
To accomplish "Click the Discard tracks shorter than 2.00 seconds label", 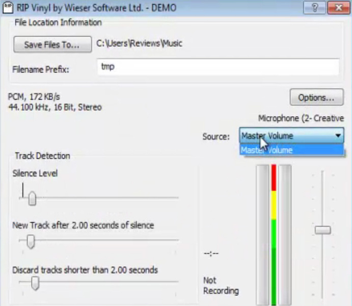I will pos(85,270).
